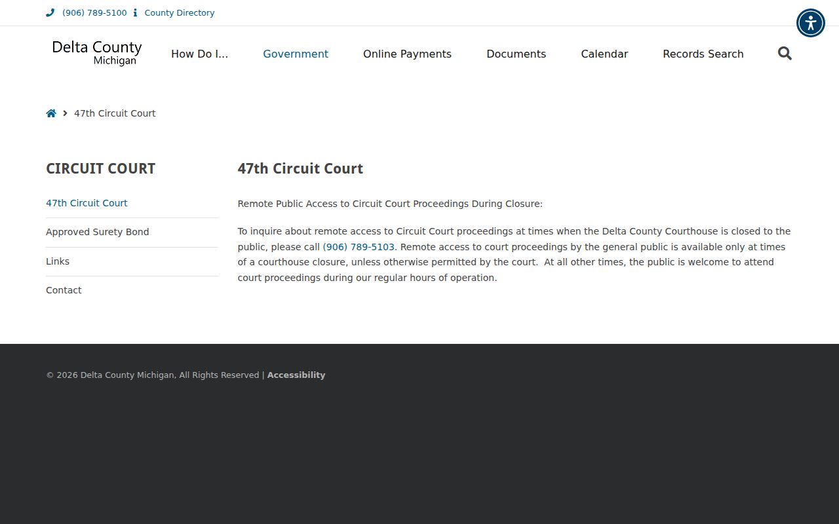839x524 pixels.
Task: Open the County Directory link
Action: tap(180, 12)
